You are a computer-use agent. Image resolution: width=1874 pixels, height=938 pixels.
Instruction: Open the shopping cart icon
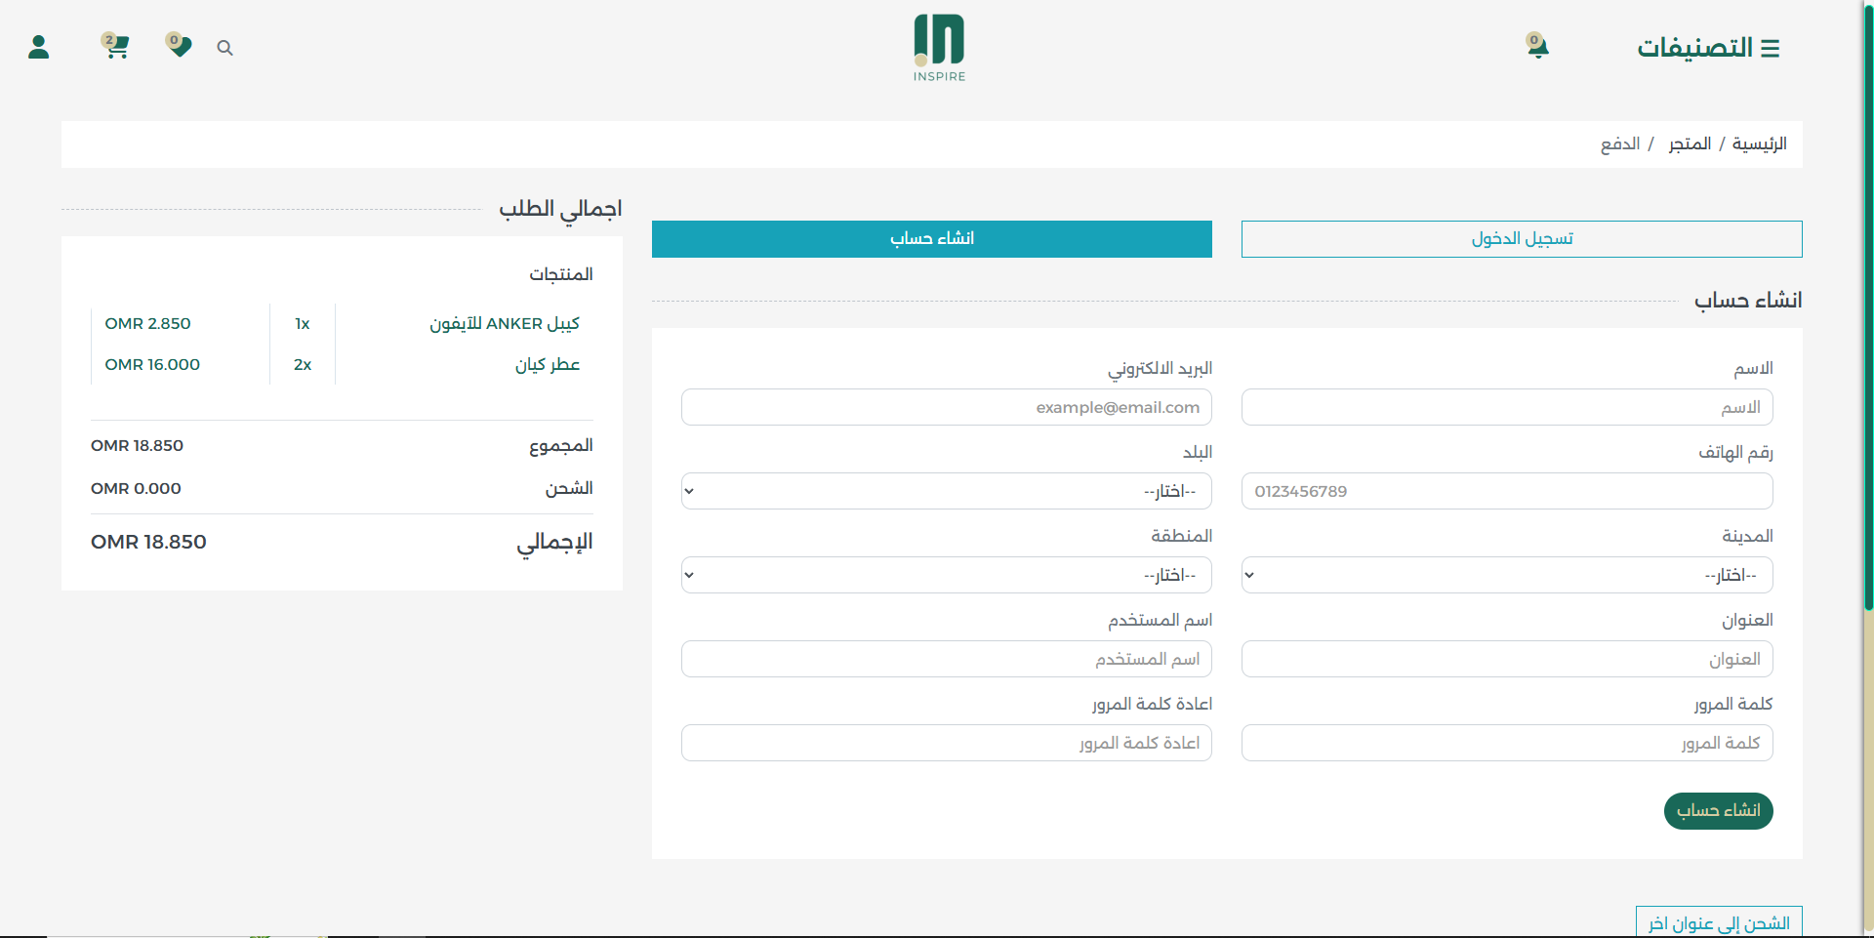click(x=116, y=46)
